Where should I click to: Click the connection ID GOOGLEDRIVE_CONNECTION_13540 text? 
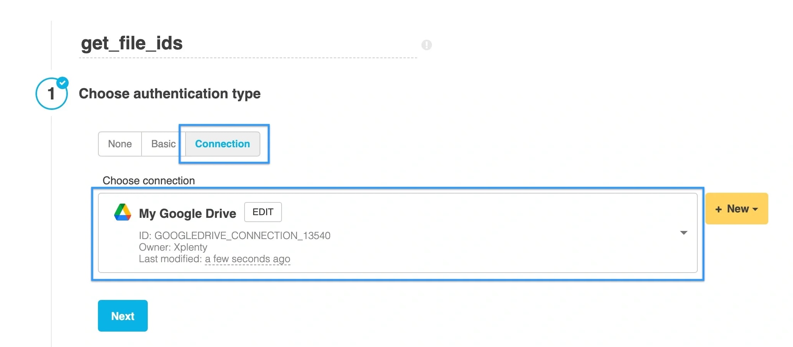tap(235, 236)
